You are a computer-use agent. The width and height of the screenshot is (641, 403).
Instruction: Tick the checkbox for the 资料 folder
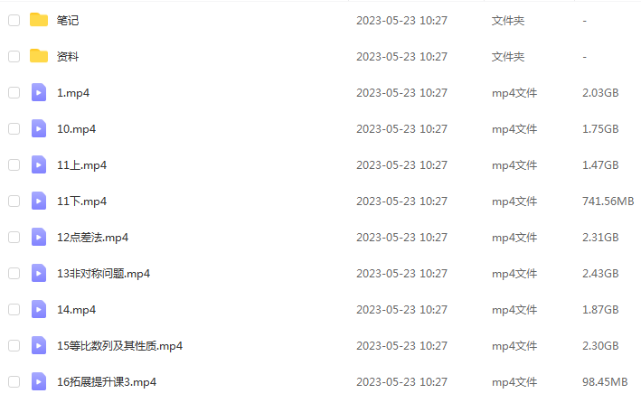14,56
